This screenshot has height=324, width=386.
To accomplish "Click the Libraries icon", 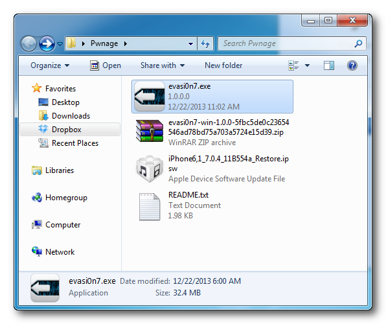I will click(37, 170).
